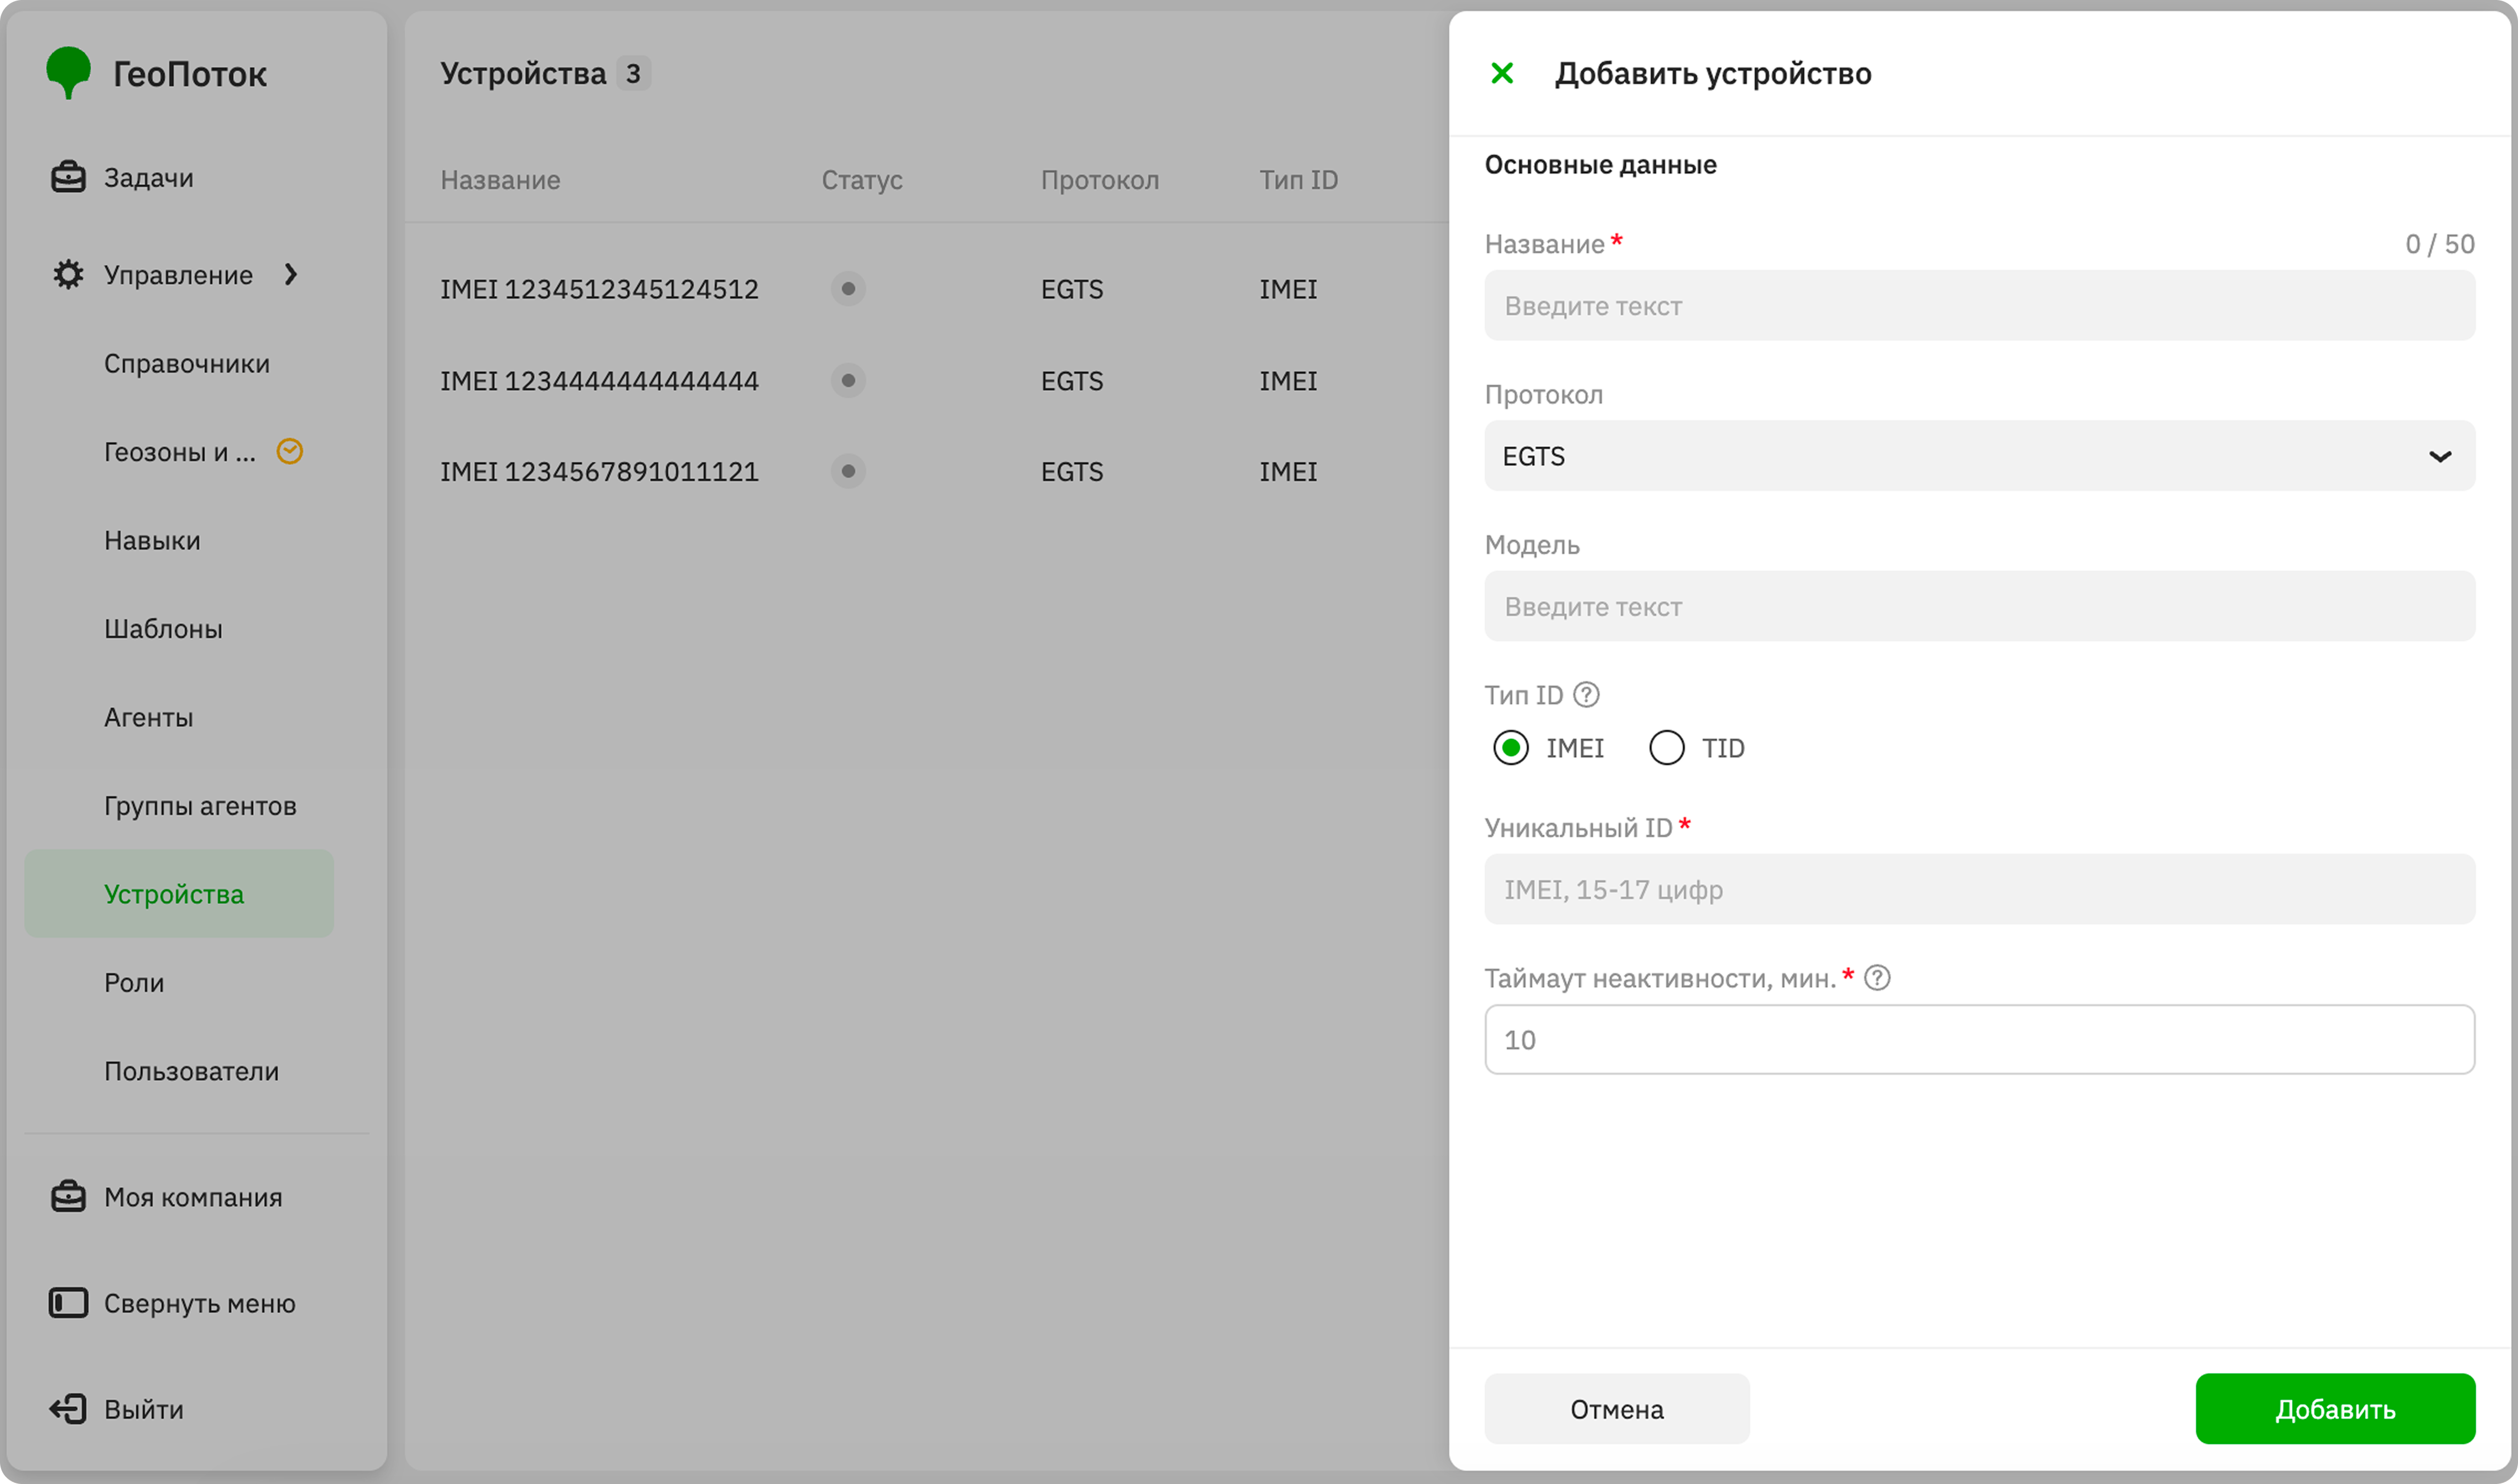Image resolution: width=2518 pixels, height=1484 pixels.
Task: Open Группы агентов menu item
Action: pos(200,806)
